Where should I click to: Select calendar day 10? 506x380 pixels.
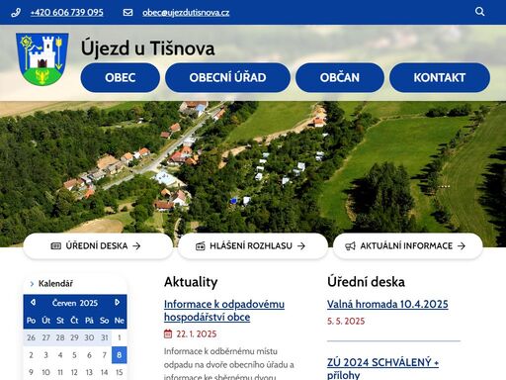click(45, 372)
